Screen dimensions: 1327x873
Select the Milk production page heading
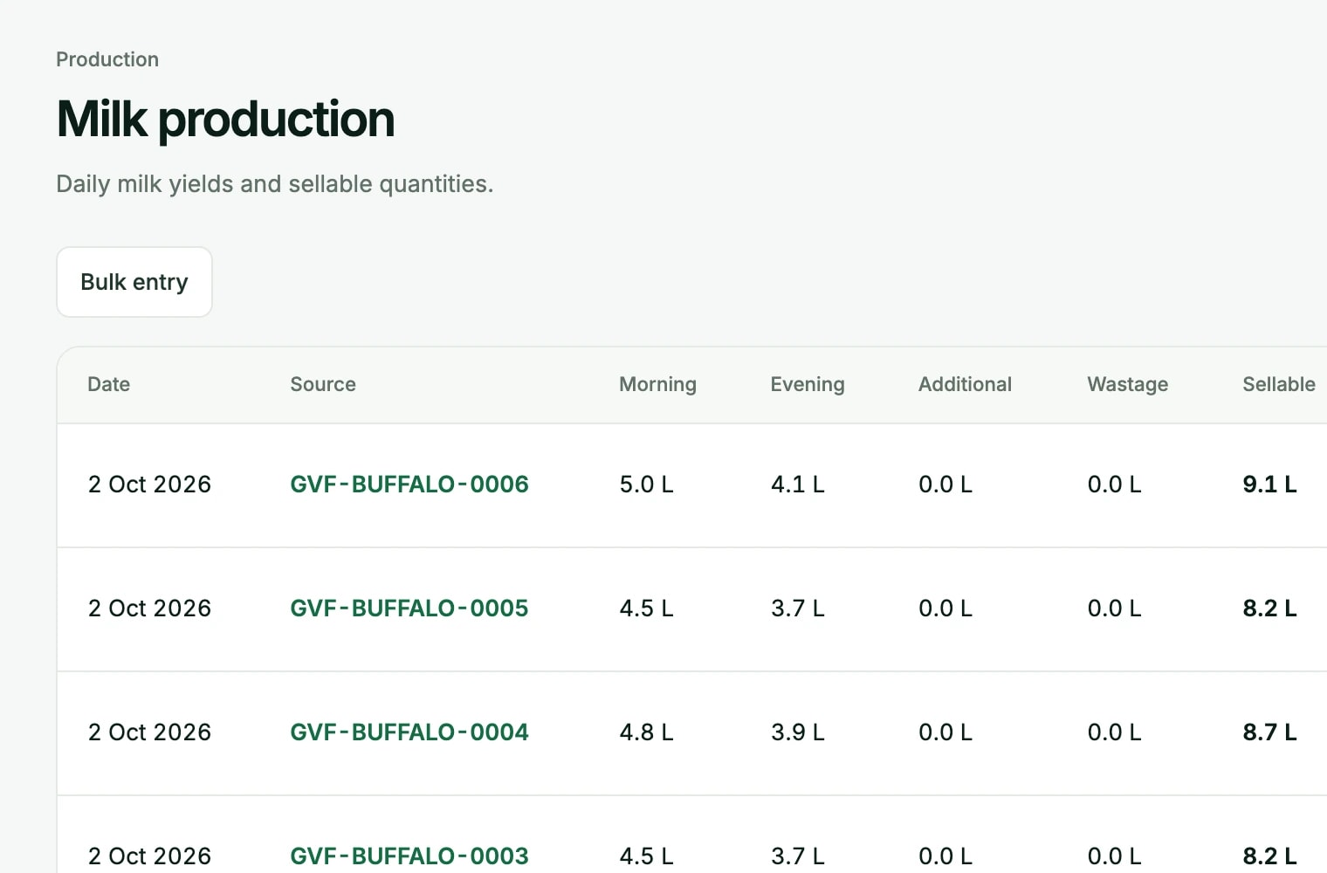(225, 119)
